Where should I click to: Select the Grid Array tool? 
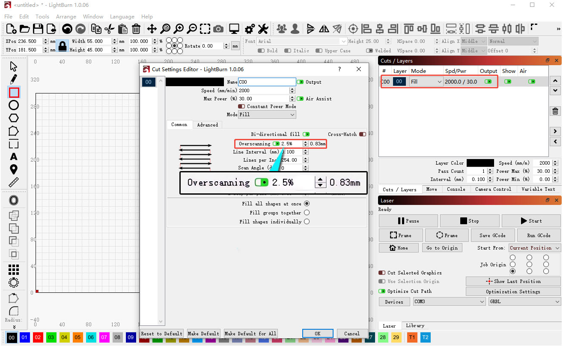(x=14, y=269)
